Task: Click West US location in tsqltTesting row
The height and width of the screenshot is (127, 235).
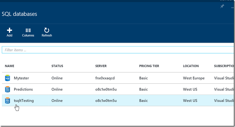Action: [190, 101]
